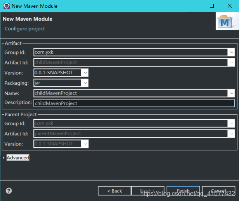Screen dimensions: 239x201
Task: Click the Eclipse icon in the title bar
Action: [7, 6]
